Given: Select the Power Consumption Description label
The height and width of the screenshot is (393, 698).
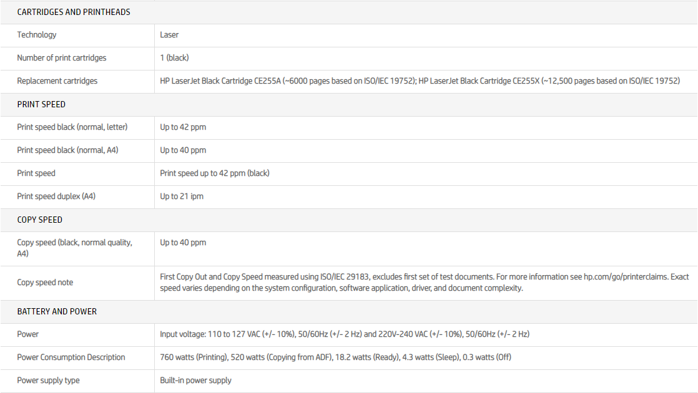Looking at the screenshot, I should click(x=71, y=357).
